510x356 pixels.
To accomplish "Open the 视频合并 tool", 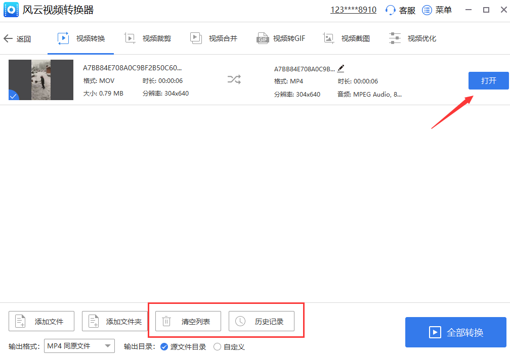I will (214, 38).
